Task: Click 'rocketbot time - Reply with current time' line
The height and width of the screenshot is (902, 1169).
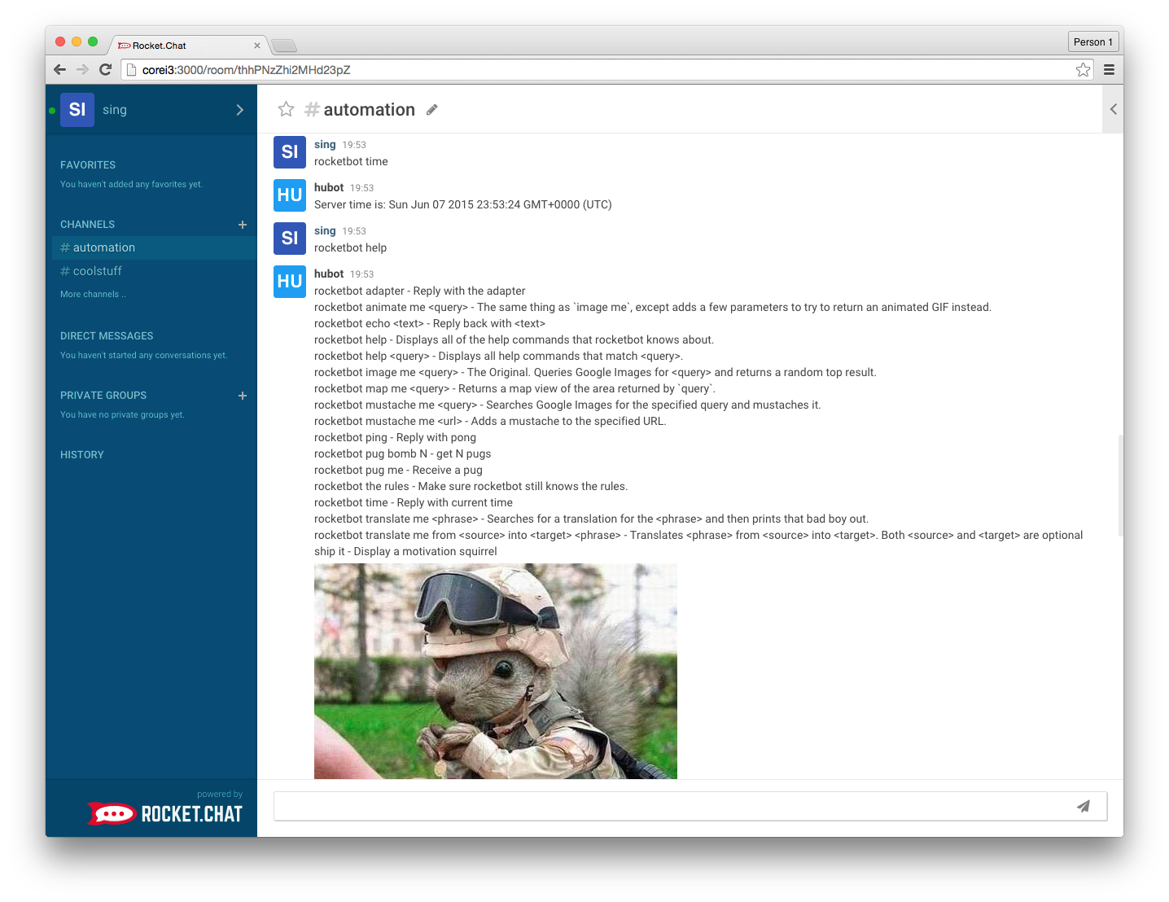Action: click(x=414, y=503)
